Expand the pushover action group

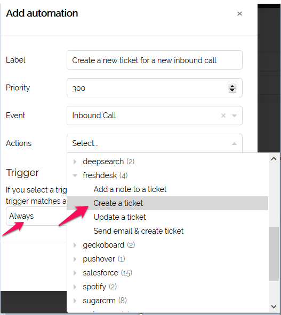(75, 259)
